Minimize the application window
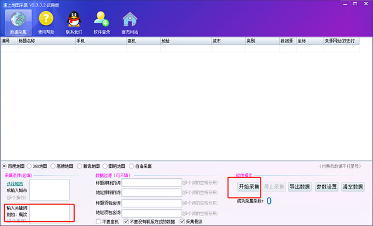 point(345,4)
